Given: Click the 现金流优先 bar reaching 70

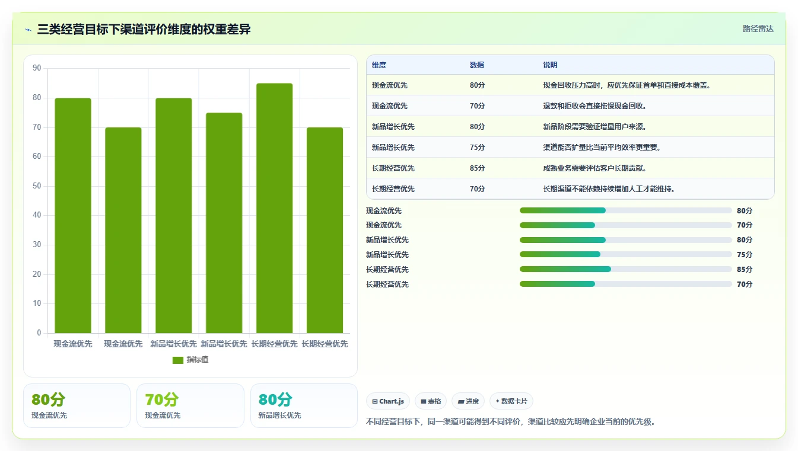Looking at the screenshot, I should tap(123, 231).
